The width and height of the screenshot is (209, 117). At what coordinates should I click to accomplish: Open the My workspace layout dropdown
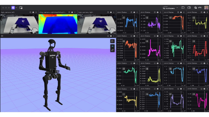click(x=170, y=8)
